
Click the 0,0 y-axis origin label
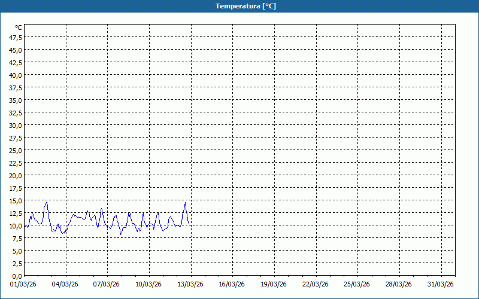(x=17, y=276)
